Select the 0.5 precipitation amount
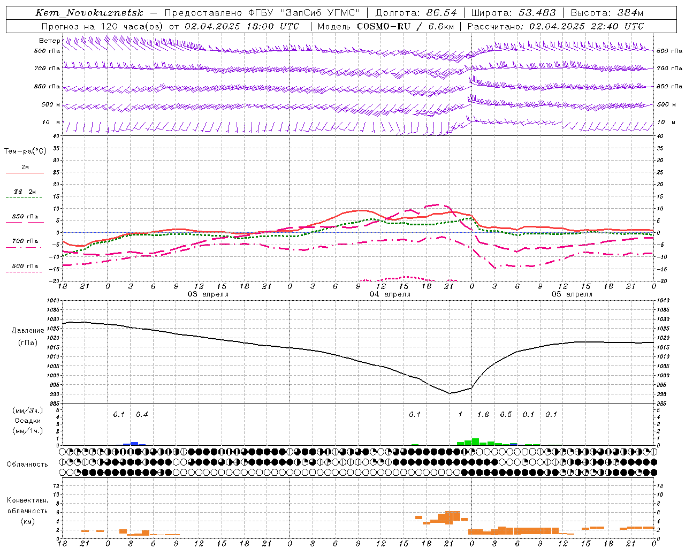 point(506,414)
